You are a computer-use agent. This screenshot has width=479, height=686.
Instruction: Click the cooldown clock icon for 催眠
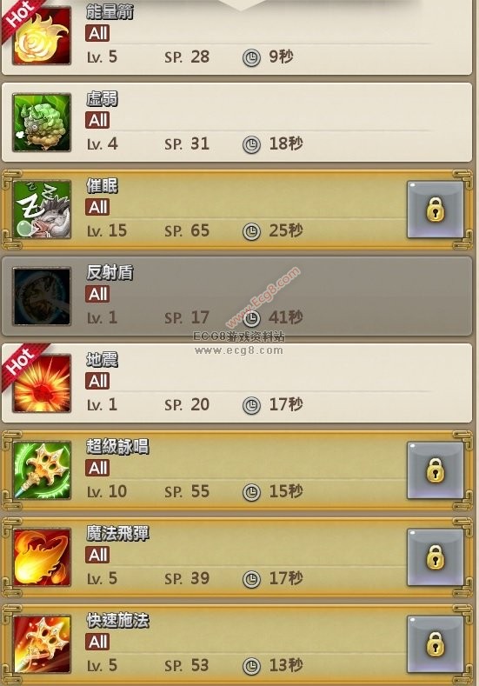point(251,231)
